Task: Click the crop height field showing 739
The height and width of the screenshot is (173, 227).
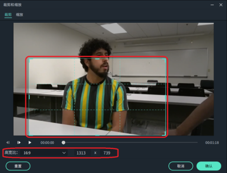Action: pos(107,153)
